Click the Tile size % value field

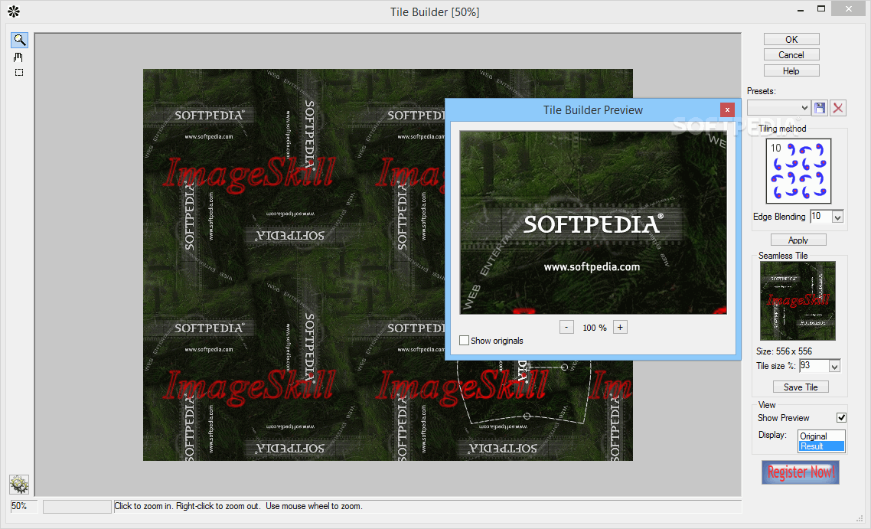(814, 366)
